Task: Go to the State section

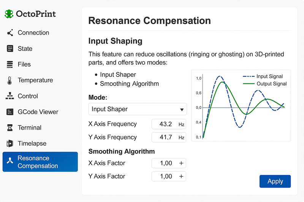Action: (25, 49)
